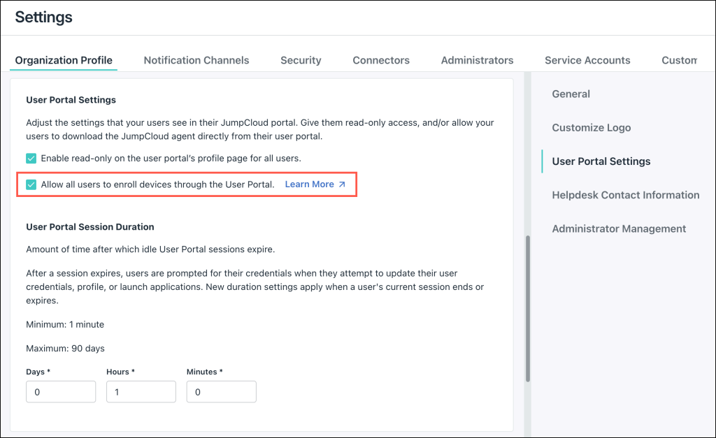Select User Portal Settings in sidebar
This screenshot has width=716, height=438.
coord(601,161)
